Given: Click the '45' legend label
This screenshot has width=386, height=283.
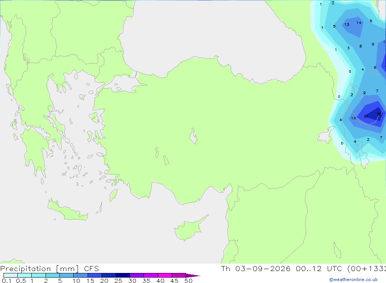Looking at the screenshot, I should point(174,281).
